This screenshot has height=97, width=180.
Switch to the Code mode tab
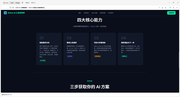pyautogui.click(x=12, y=3)
